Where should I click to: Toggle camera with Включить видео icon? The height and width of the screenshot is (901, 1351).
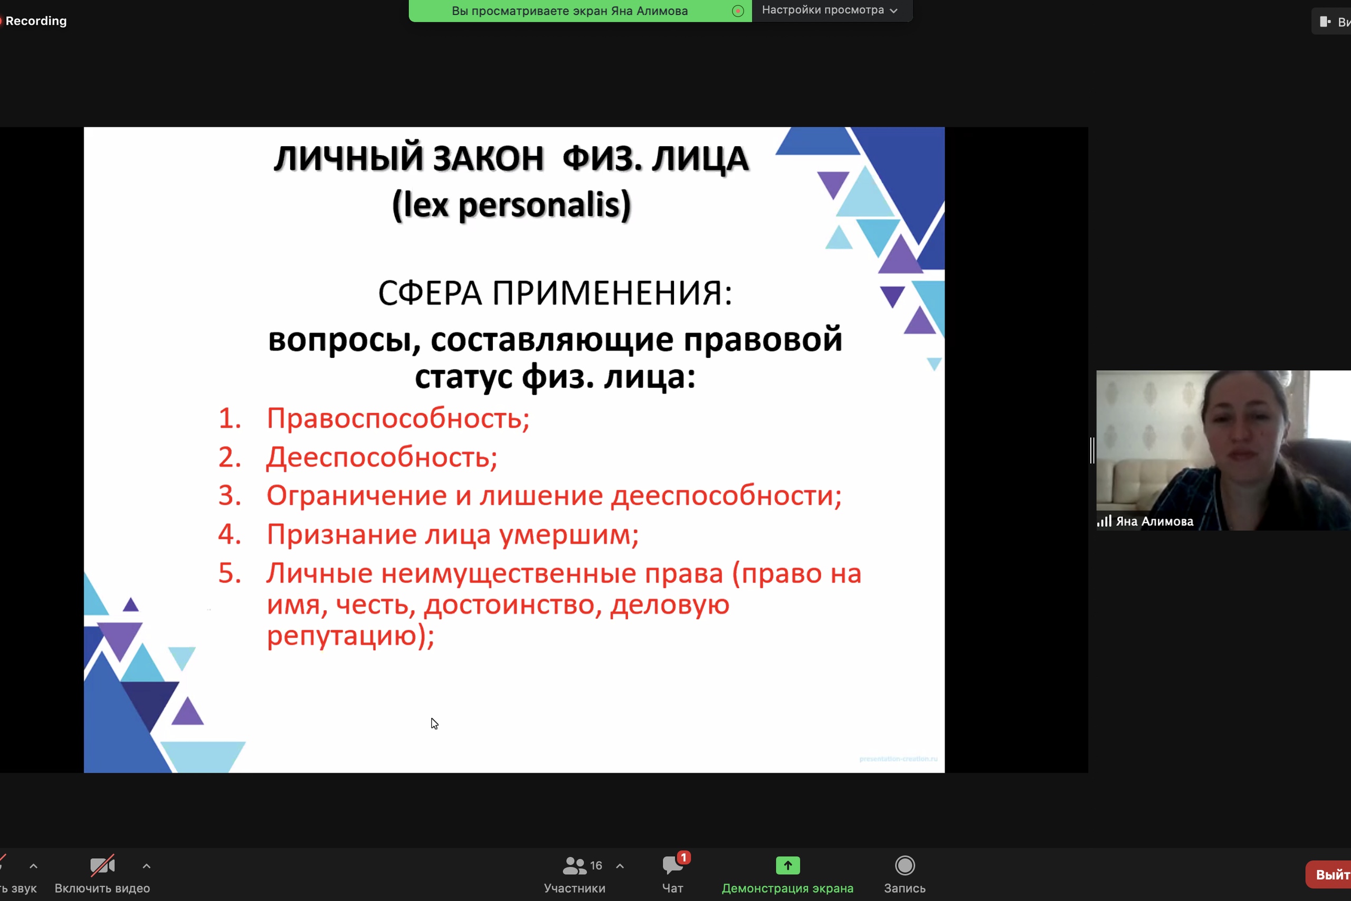click(102, 866)
